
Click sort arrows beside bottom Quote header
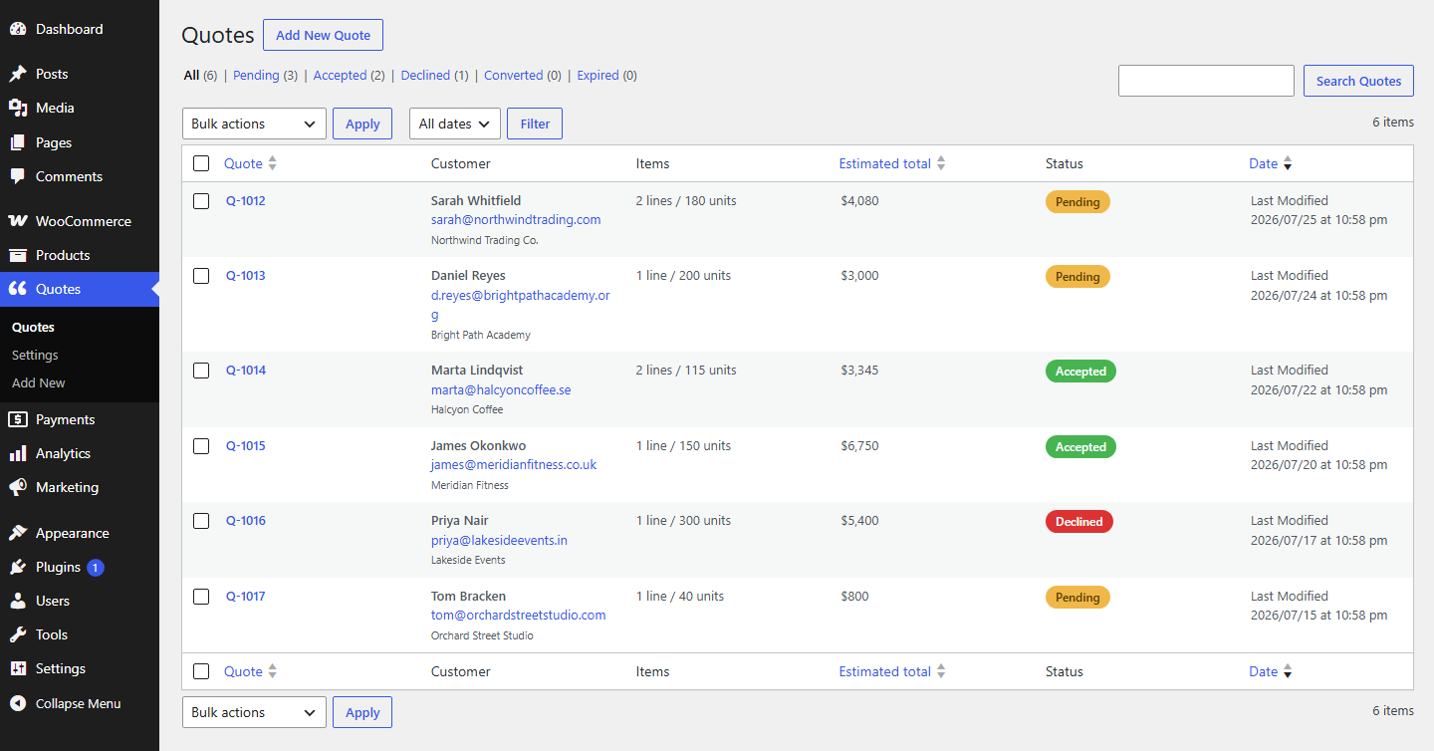[273, 671]
